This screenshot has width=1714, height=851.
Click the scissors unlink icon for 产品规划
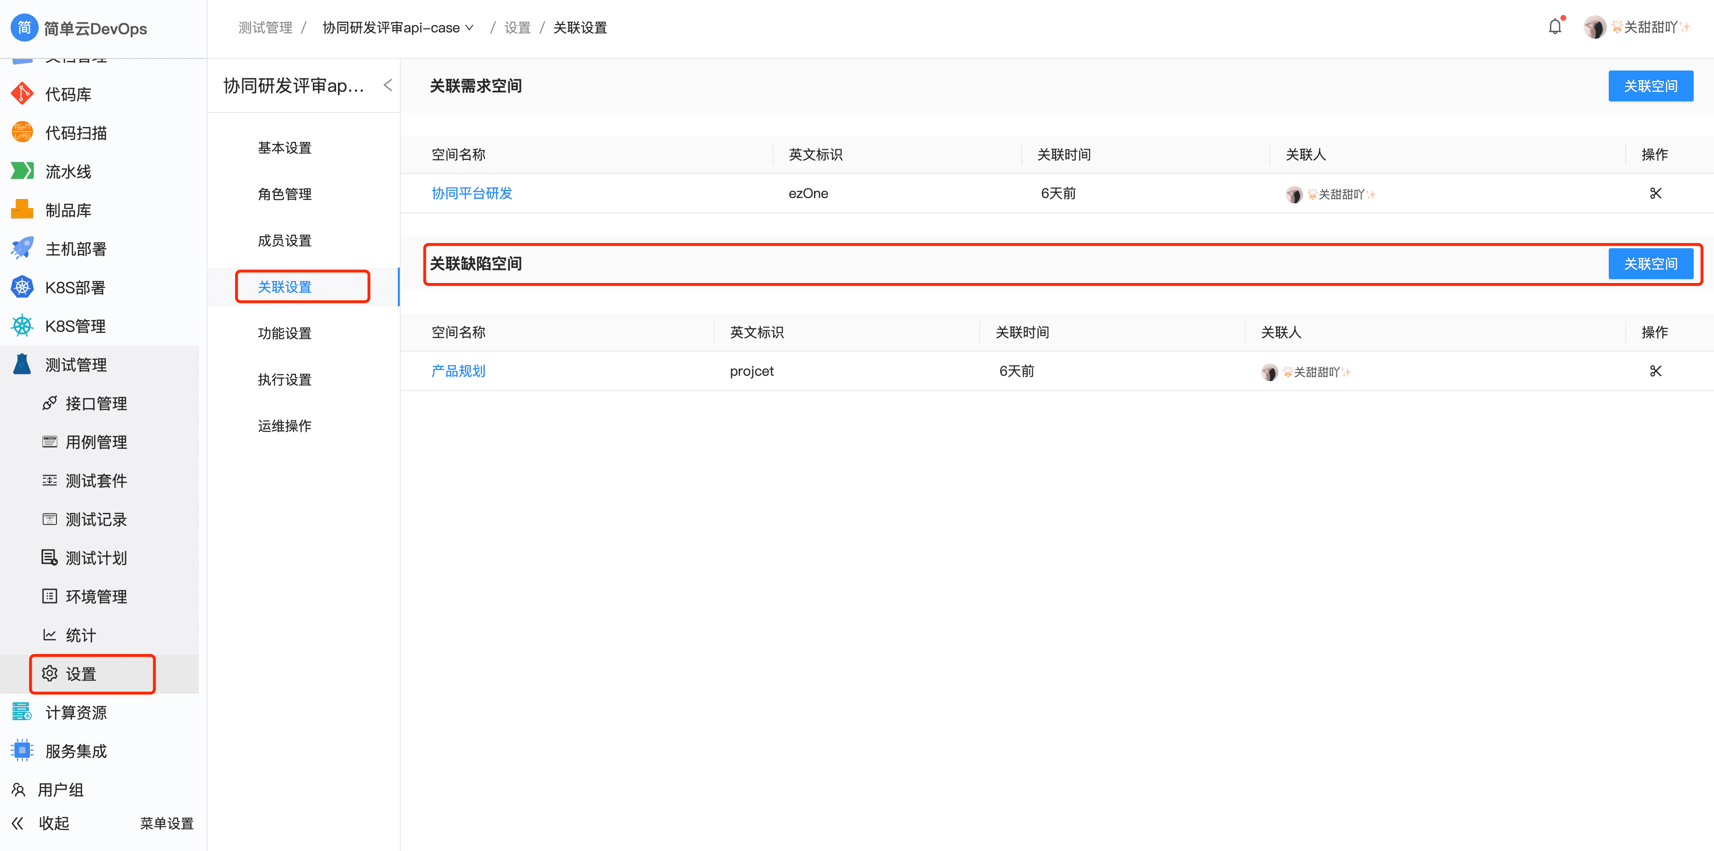[x=1656, y=371]
